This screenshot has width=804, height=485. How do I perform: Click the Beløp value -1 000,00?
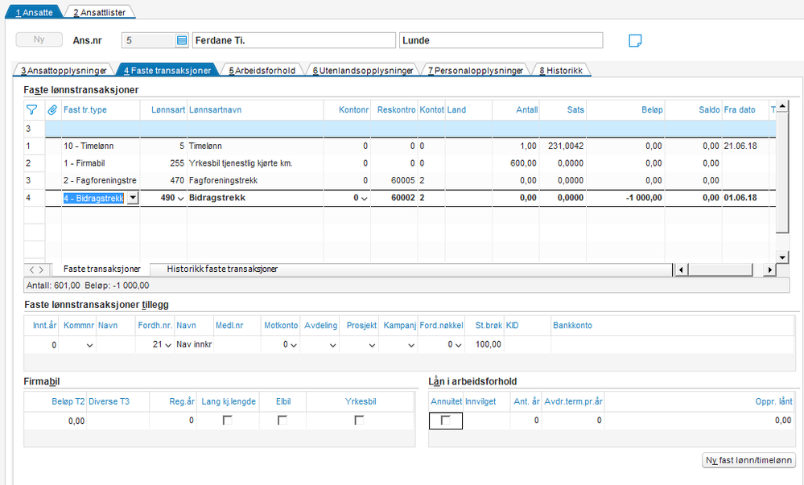coord(644,198)
